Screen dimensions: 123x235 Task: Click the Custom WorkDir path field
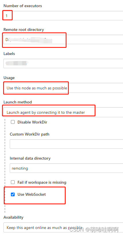[66, 144]
